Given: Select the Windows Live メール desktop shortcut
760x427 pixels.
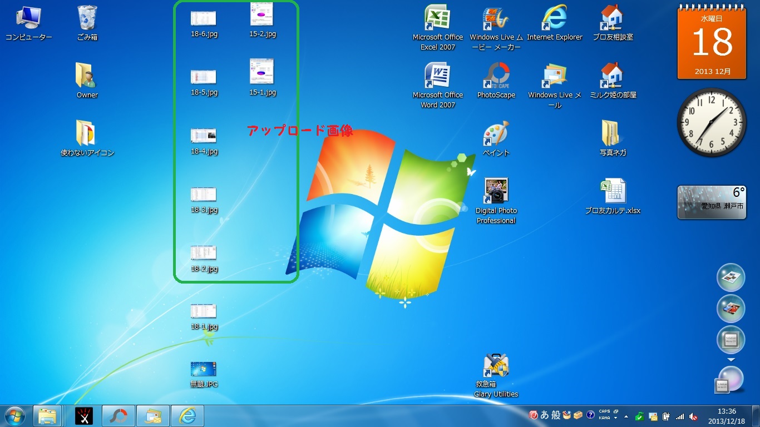Looking at the screenshot, I should (555, 86).
